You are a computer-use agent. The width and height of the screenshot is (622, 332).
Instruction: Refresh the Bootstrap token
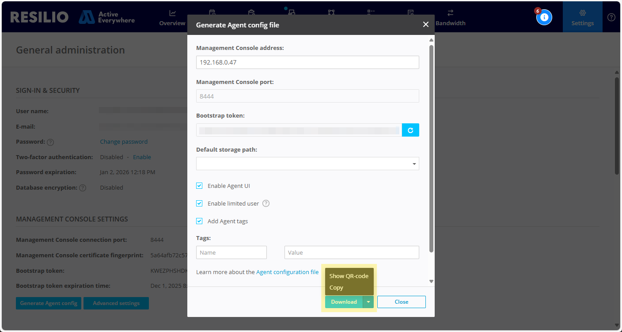410,130
